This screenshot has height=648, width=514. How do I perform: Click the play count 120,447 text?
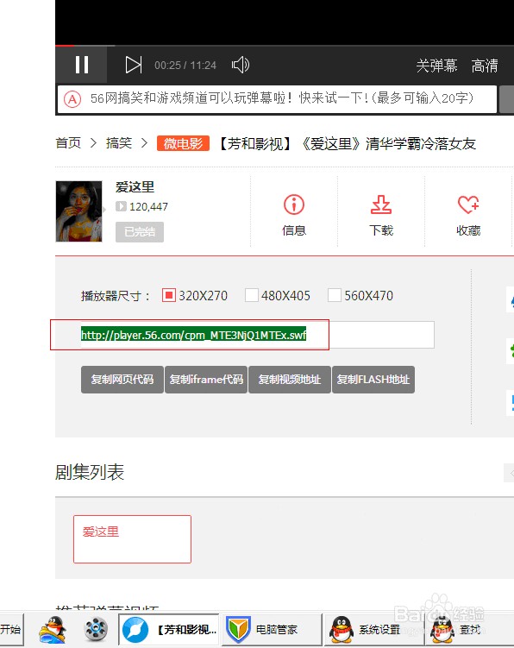point(148,206)
